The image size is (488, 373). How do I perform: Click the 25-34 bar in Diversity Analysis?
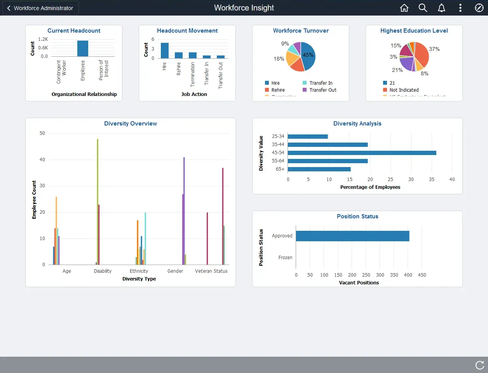click(308, 136)
